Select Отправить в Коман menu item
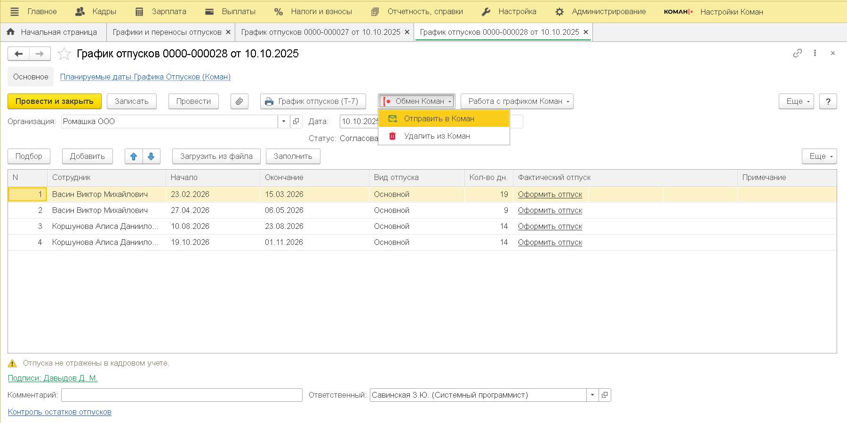The width and height of the screenshot is (847, 423). coord(439,119)
